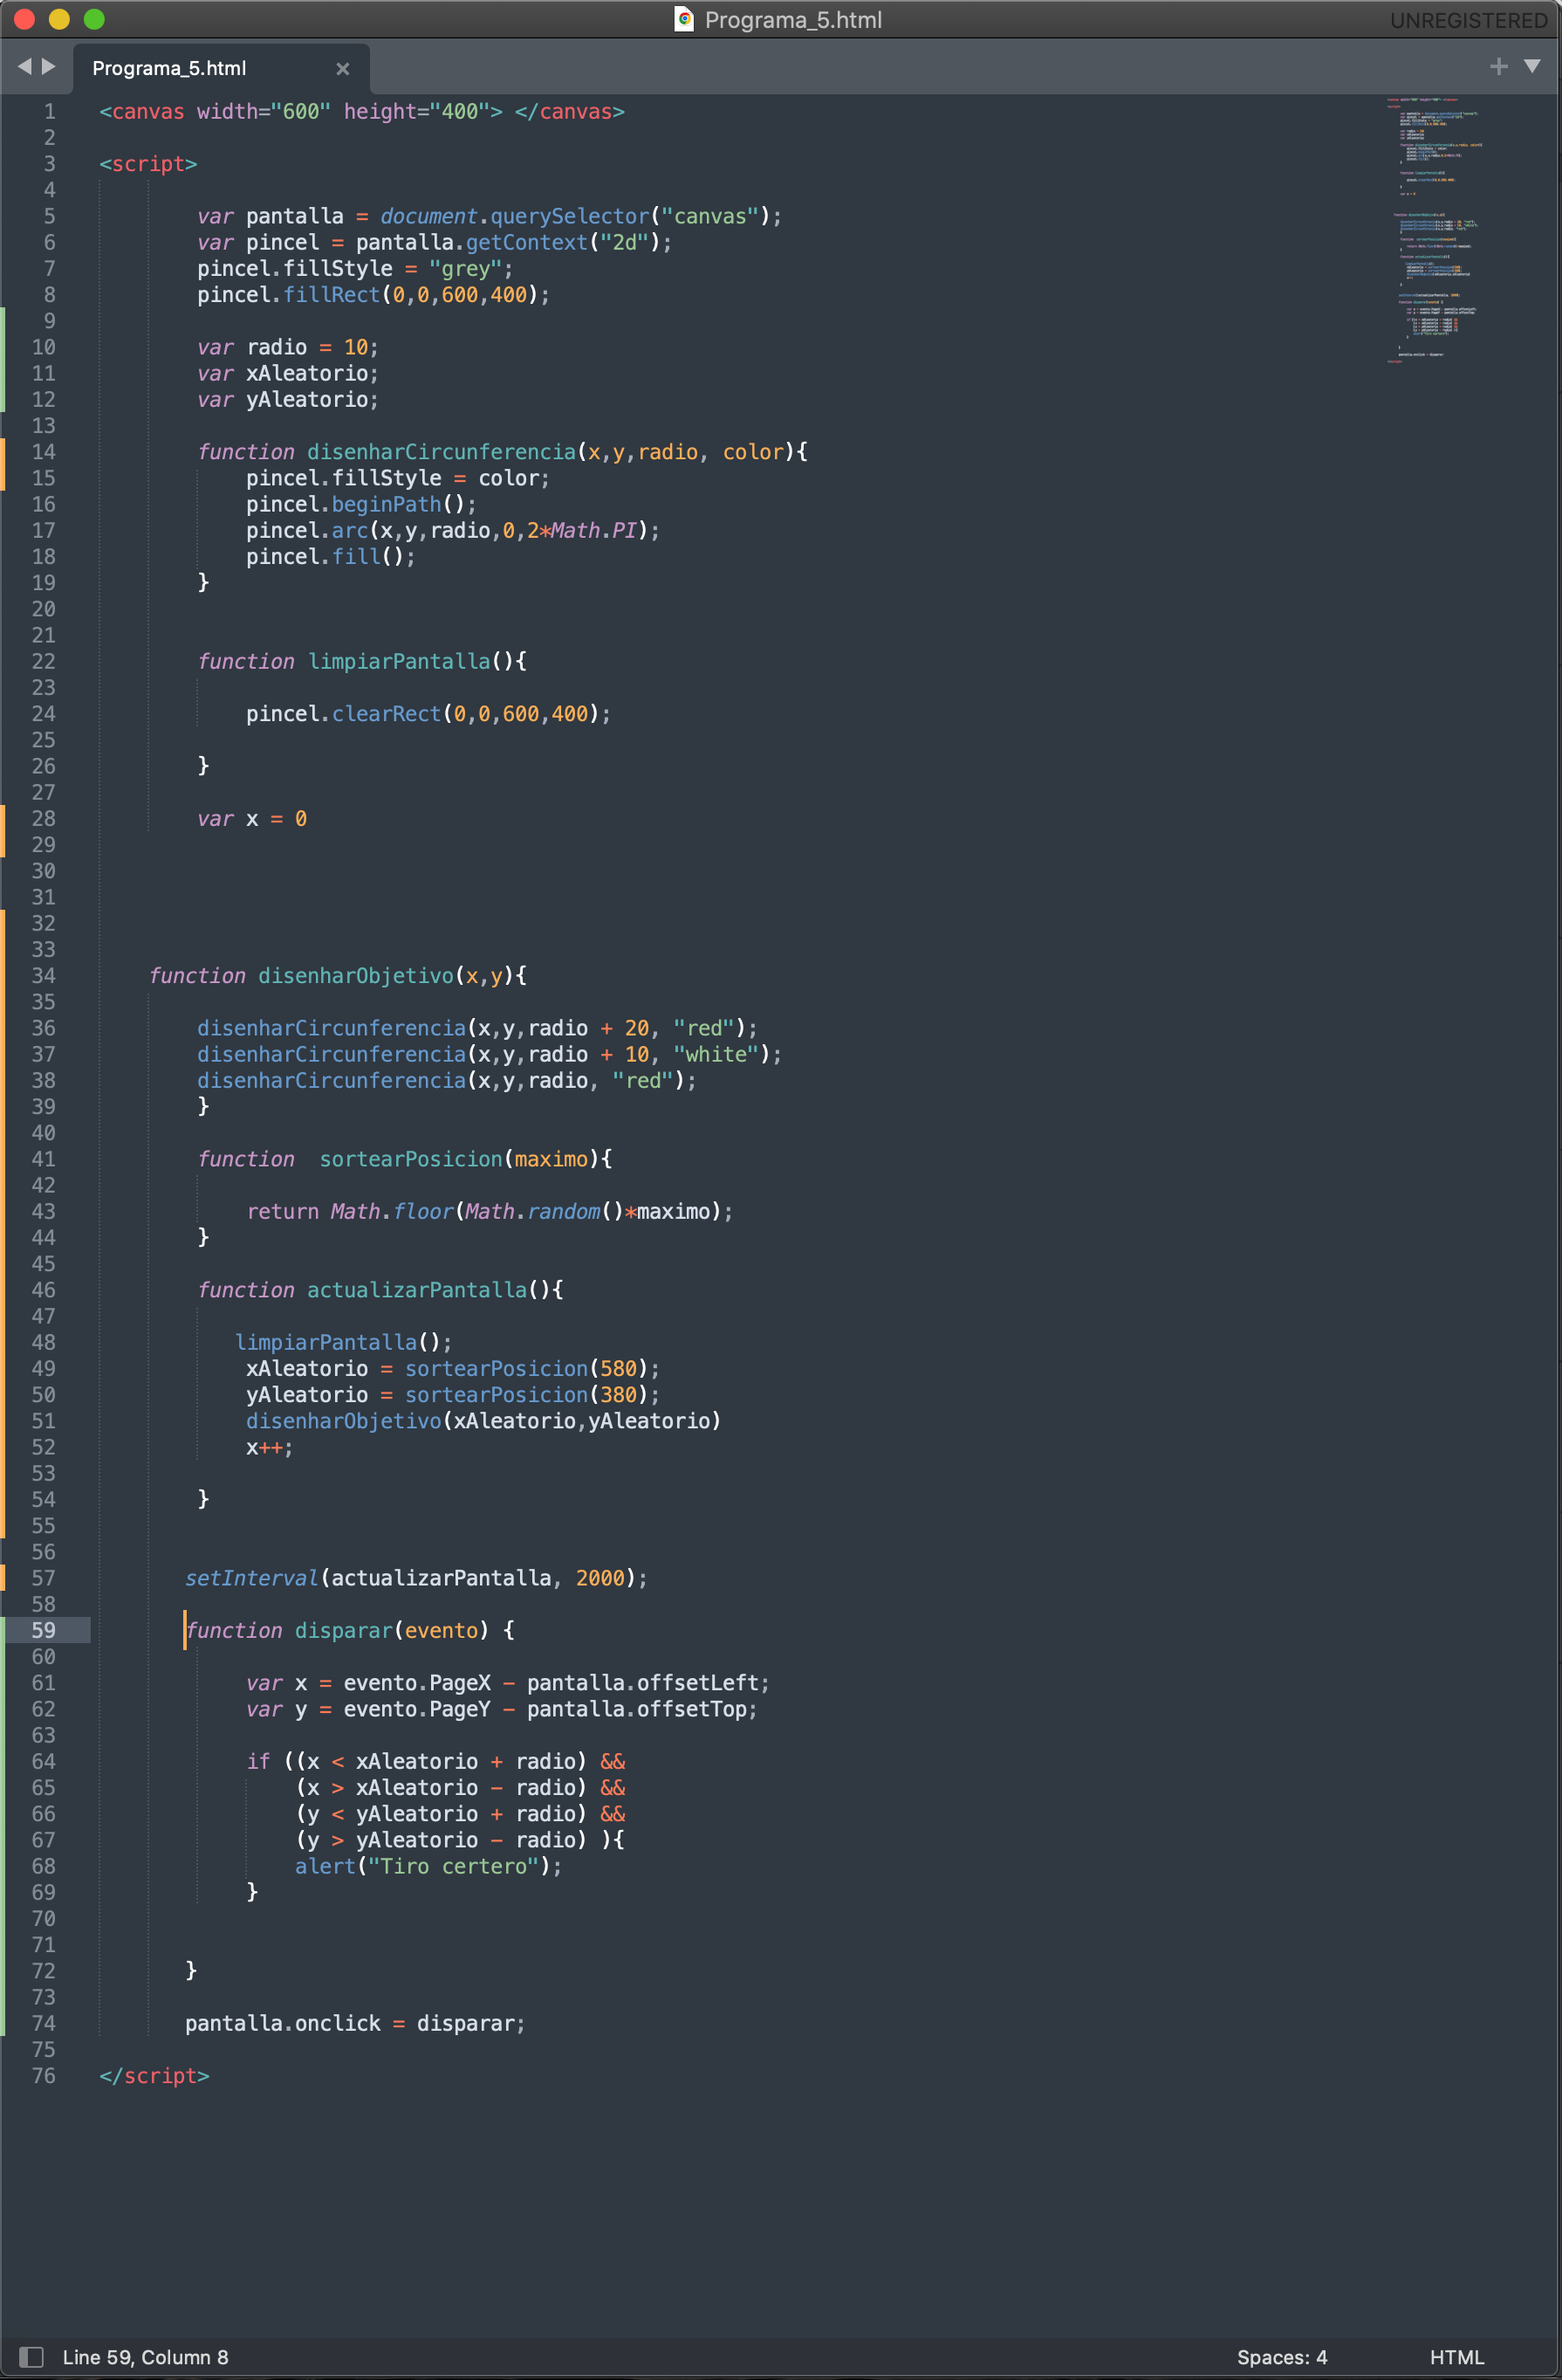Image resolution: width=1562 pixels, height=2380 pixels.
Task: Click pantalla.onclick on line 74
Action: 283,2023
